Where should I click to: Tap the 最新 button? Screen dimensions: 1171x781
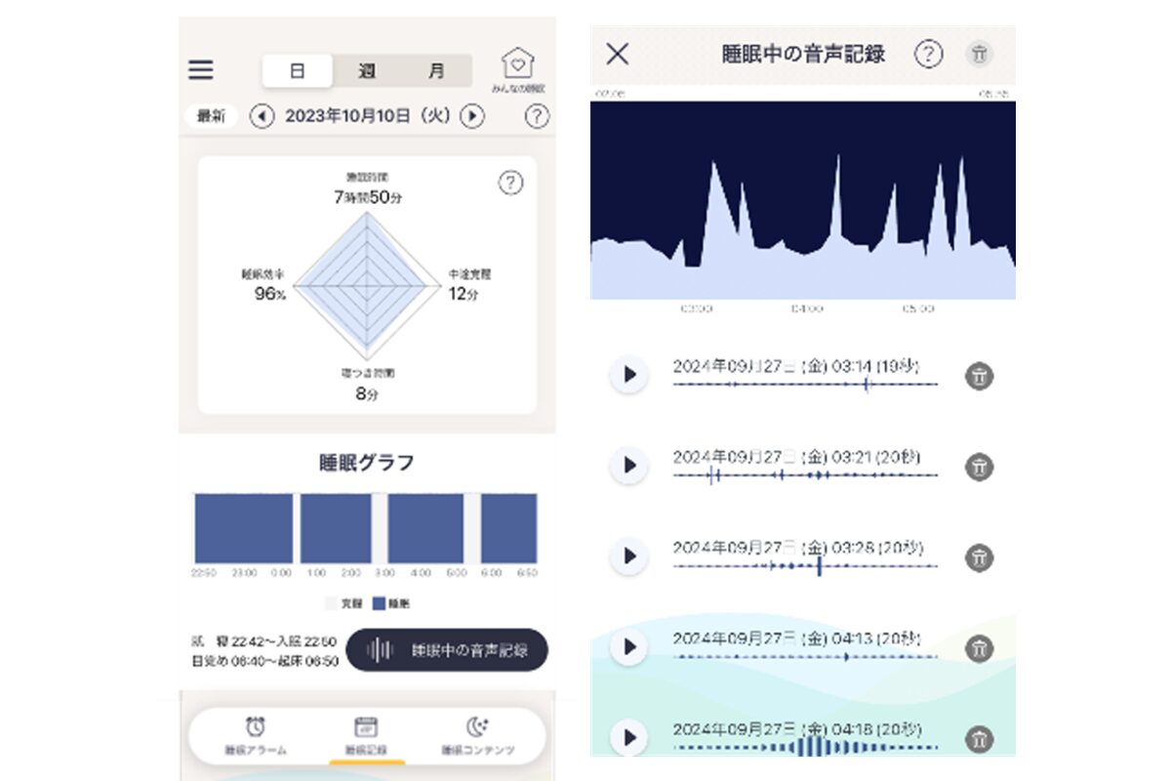(x=211, y=116)
